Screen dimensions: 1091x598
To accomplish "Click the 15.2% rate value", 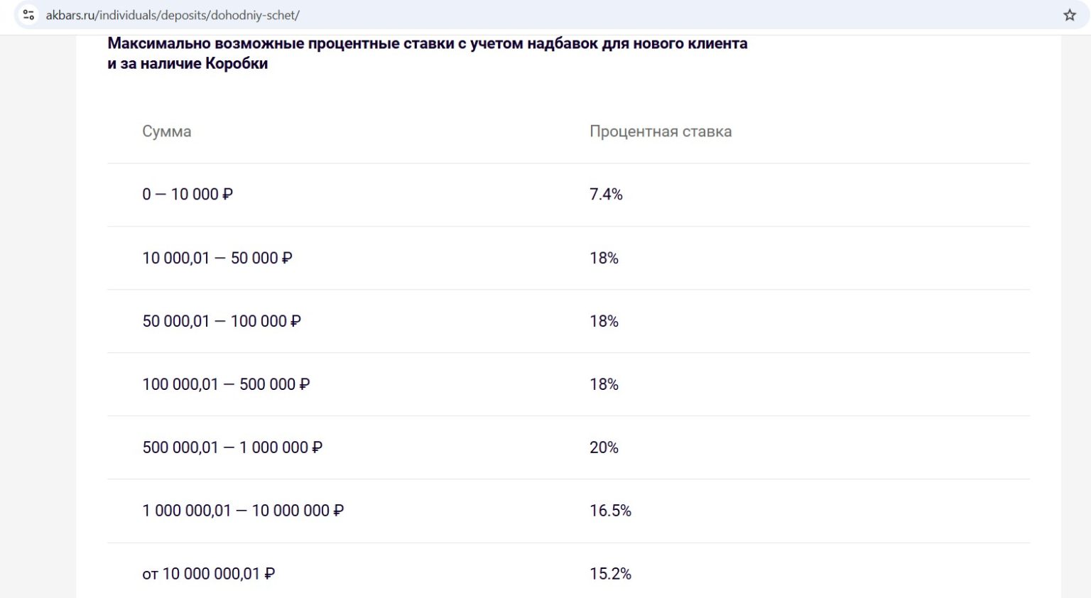I will (610, 574).
